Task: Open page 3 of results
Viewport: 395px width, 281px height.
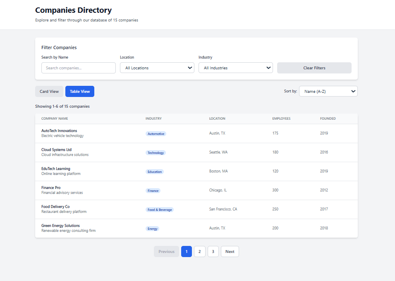Action: 213,251
